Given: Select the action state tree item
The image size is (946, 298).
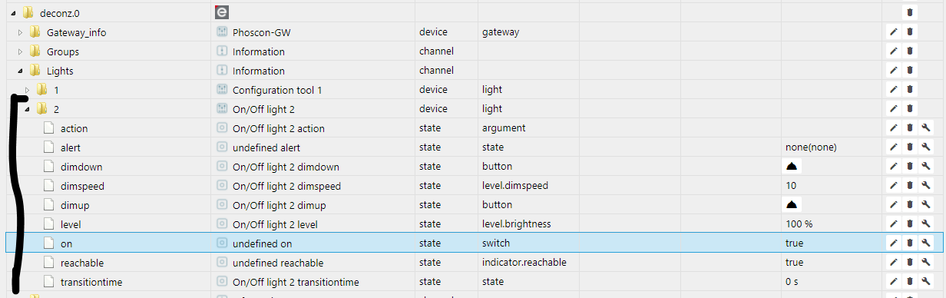Looking at the screenshot, I should click(x=74, y=128).
